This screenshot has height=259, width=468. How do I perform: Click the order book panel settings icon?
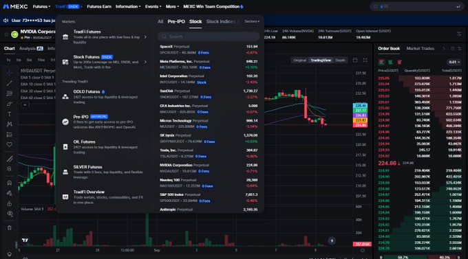pyautogui.click(x=460, y=49)
